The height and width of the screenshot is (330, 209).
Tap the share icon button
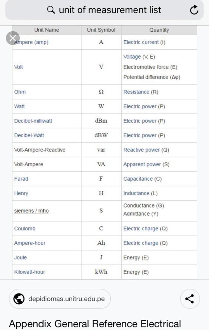click(189, 299)
